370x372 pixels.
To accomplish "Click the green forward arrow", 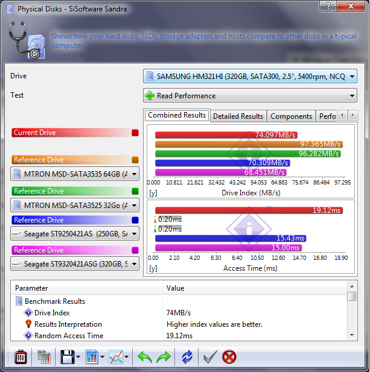I will pos(164,357).
